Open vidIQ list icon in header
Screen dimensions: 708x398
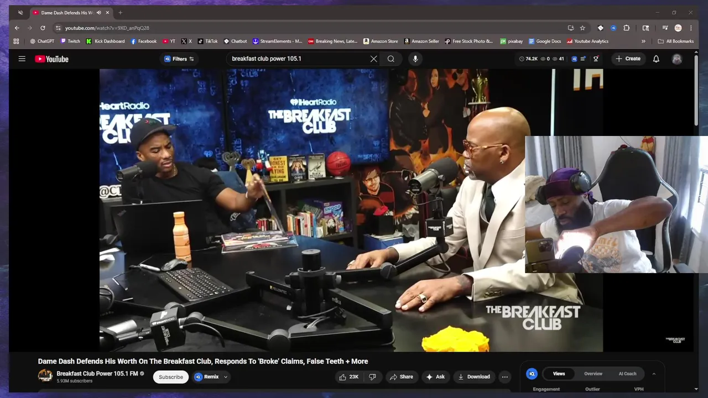tap(583, 59)
